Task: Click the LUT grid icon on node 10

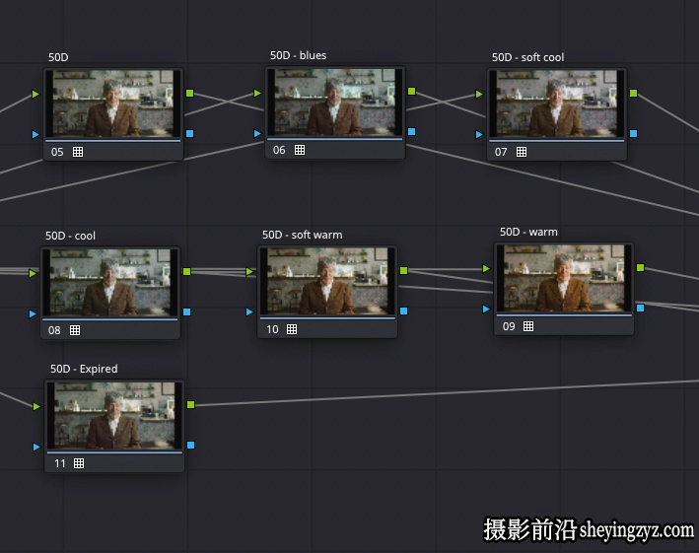Action: pos(292,329)
